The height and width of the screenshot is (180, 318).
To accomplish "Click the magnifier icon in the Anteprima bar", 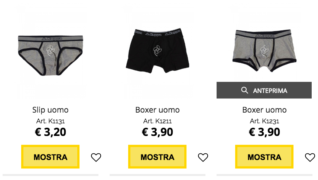I will [x=244, y=90].
